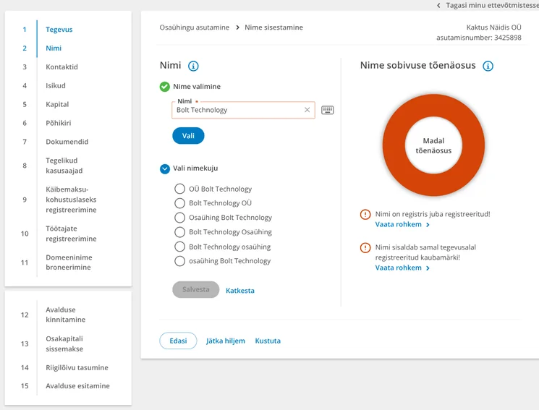Open the info icon next to Nimi heading
Viewport: 539px width, 410px height.
[x=193, y=66]
